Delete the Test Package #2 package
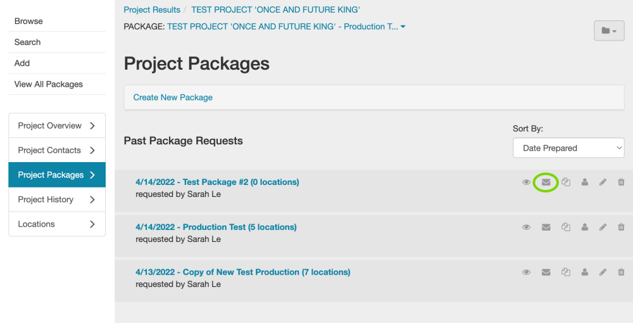 [621, 182]
